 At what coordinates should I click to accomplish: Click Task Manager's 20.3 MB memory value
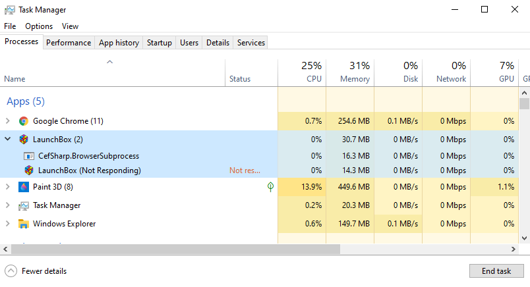(x=355, y=205)
